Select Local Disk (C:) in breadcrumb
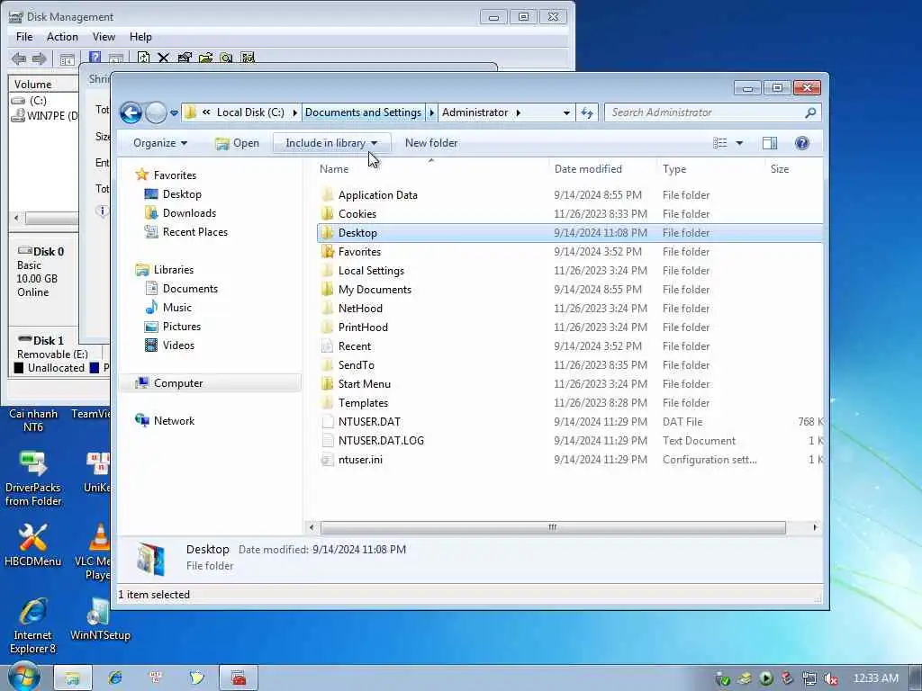The width and height of the screenshot is (922, 691). 250,112
